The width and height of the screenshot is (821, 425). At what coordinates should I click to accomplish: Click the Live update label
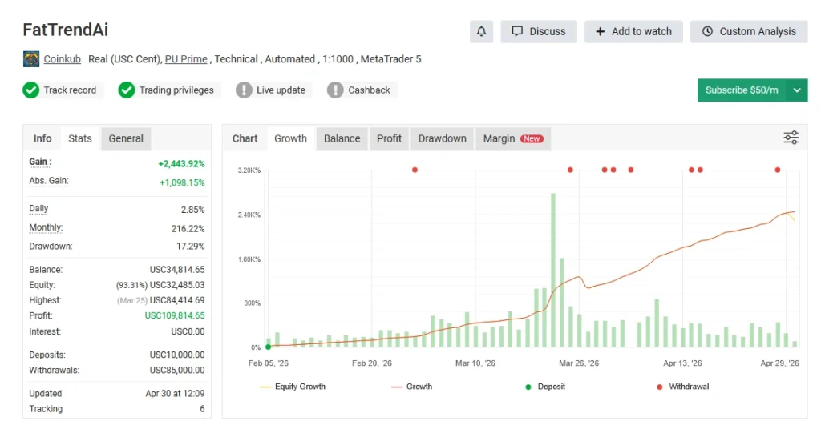point(281,90)
